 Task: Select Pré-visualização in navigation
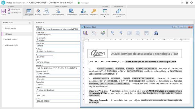pos(12,45)
